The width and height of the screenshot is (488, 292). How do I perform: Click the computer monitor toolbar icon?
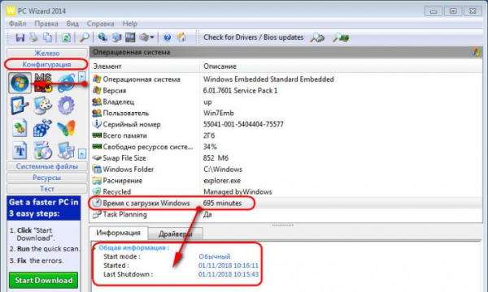(x=116, y=37)
